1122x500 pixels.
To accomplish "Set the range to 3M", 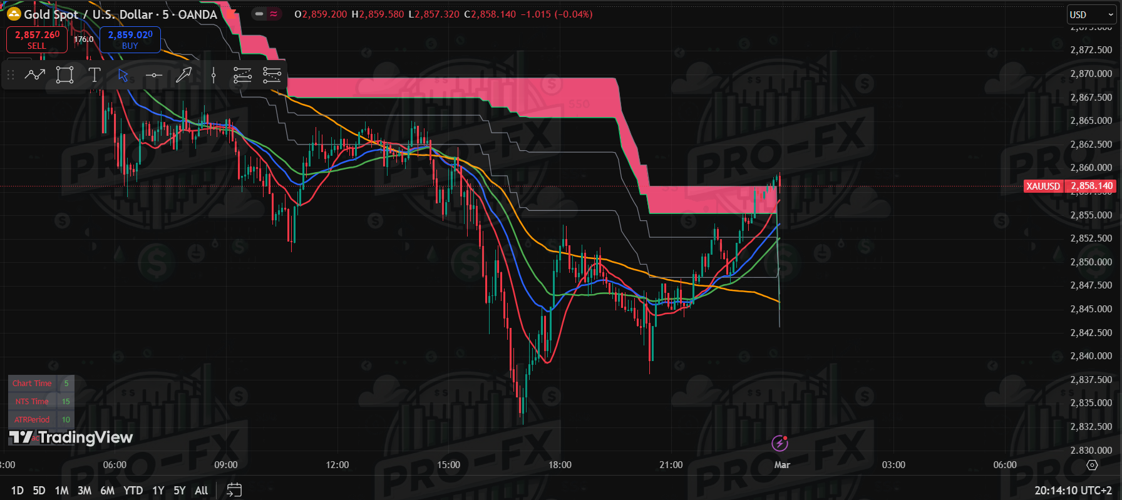I will (85, 491).
